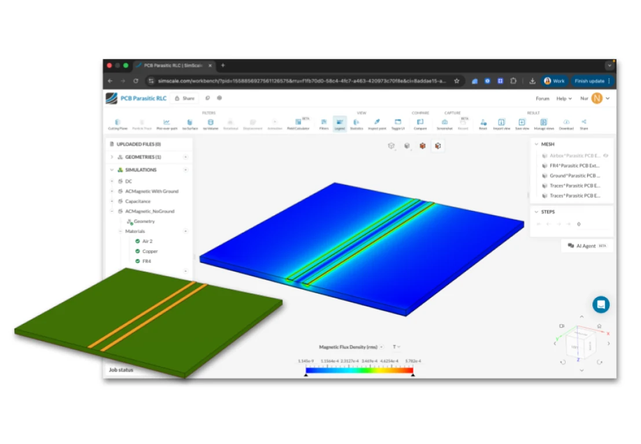Open the user account menu chevron
Viewport: 641px width, 444px height.
pyautogui.click(x=608, y=98)
